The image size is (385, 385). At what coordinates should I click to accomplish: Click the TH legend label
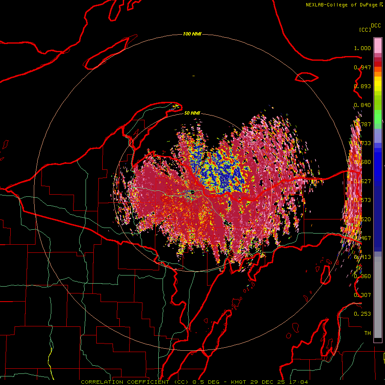tap(367, 333)
